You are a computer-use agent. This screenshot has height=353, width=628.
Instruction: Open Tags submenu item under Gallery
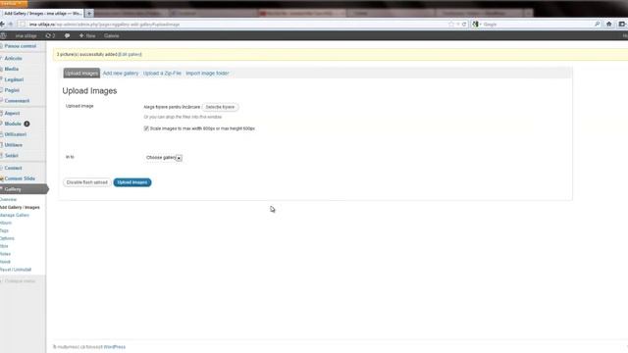point(4,230)
